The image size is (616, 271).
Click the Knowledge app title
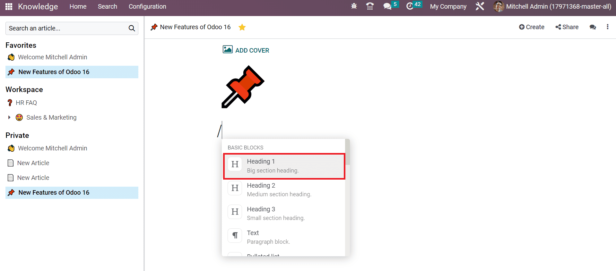[38, 6]
